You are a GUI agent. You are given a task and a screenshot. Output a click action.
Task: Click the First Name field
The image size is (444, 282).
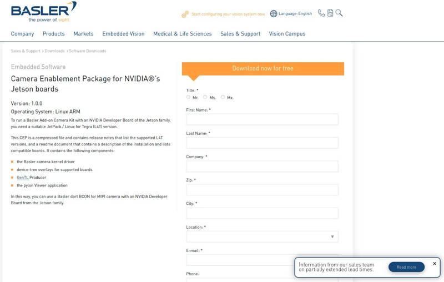[262, 119]
